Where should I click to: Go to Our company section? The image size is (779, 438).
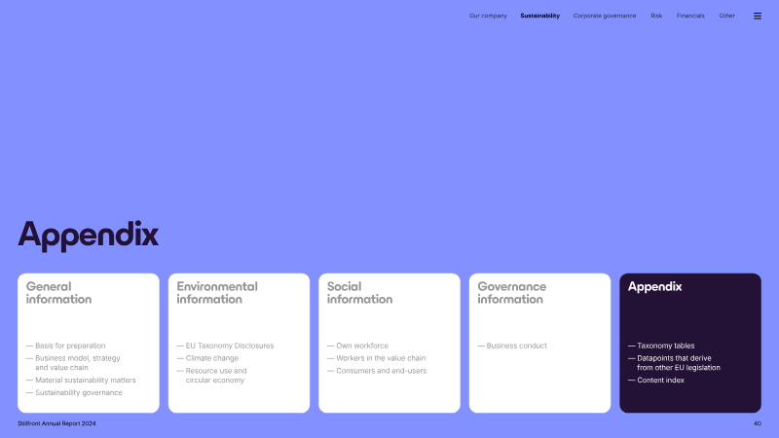coord(488,16)
